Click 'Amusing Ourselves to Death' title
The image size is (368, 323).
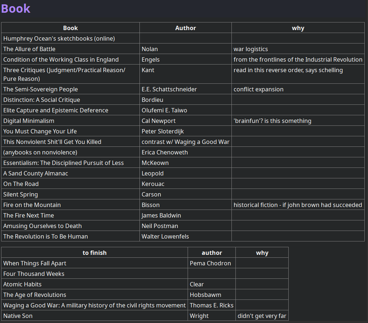point(42,226)
